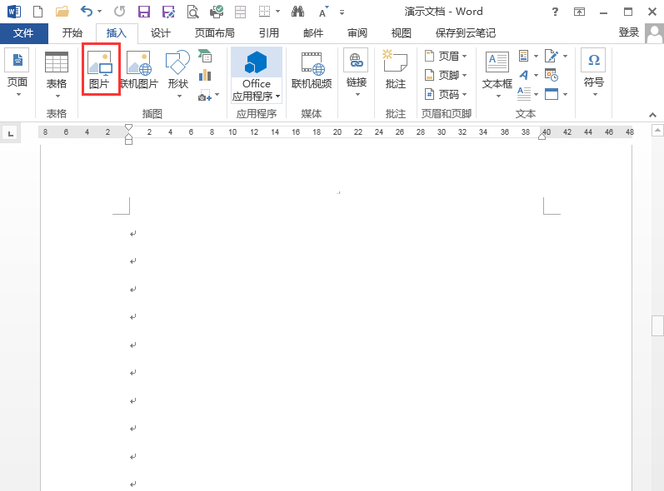664x491 pixels.
Task: Click the SmartArt icon in 插图 group
Action: (x=205, y=56)
